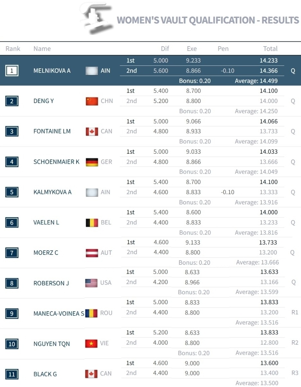Sort by the Rank column header
Screen dimensions: 301x387
pos(13,49)
